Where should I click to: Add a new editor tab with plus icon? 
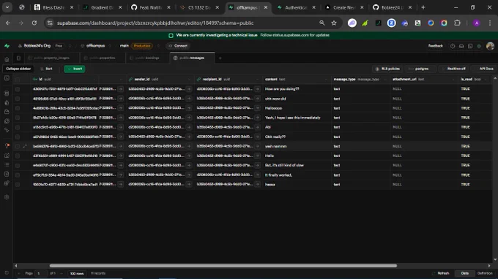tap(220, 58)
